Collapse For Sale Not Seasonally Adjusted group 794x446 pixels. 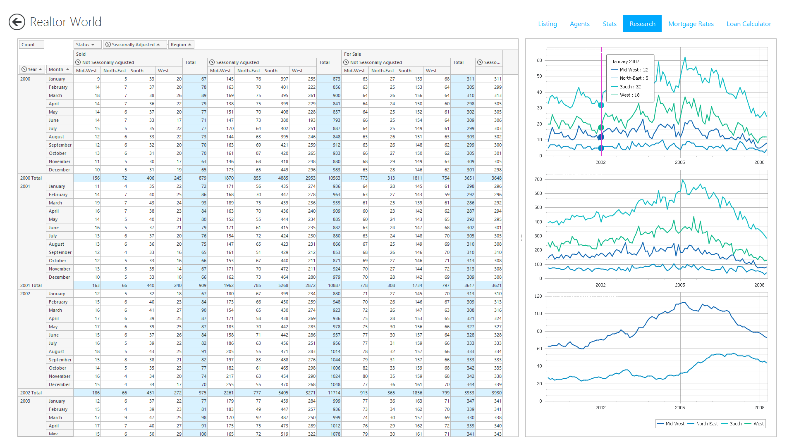[x=346, y=62]
